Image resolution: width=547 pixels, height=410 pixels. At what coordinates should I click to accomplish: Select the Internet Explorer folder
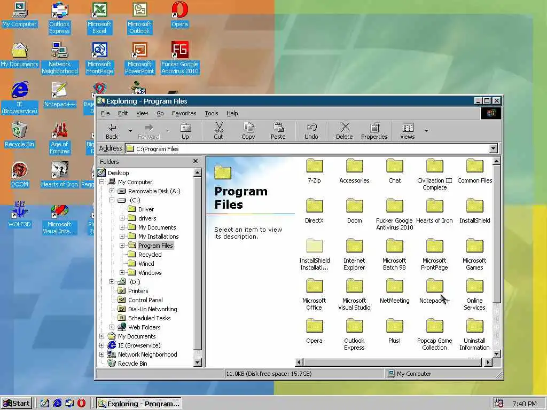click(355, 255)
